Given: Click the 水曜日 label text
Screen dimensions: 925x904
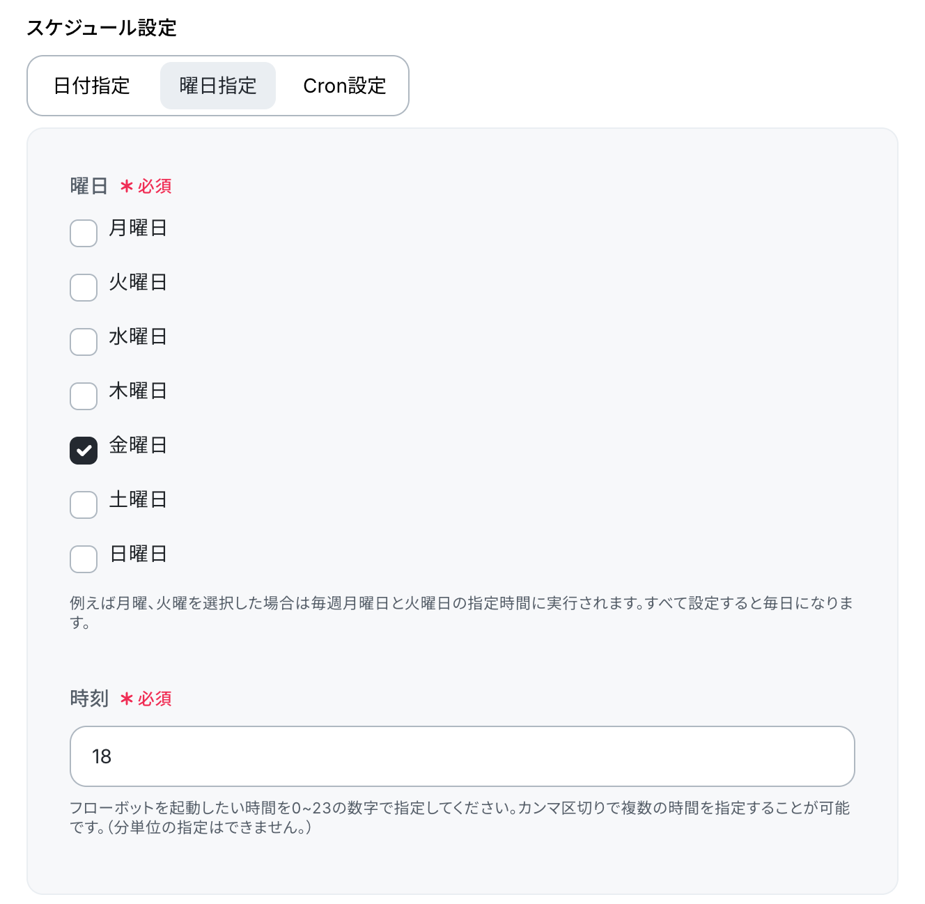Looking at the screenshot, I should [138, 337].
